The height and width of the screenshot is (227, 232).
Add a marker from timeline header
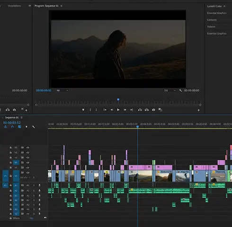(27, 127)
